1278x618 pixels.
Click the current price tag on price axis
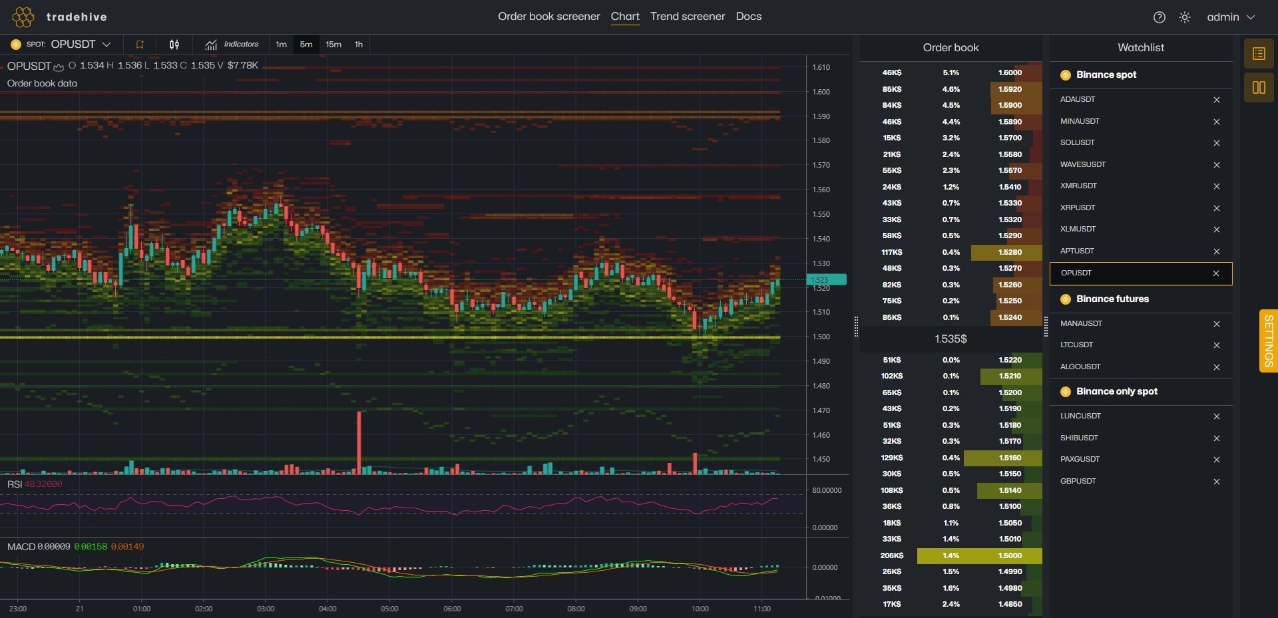point(826,280)
